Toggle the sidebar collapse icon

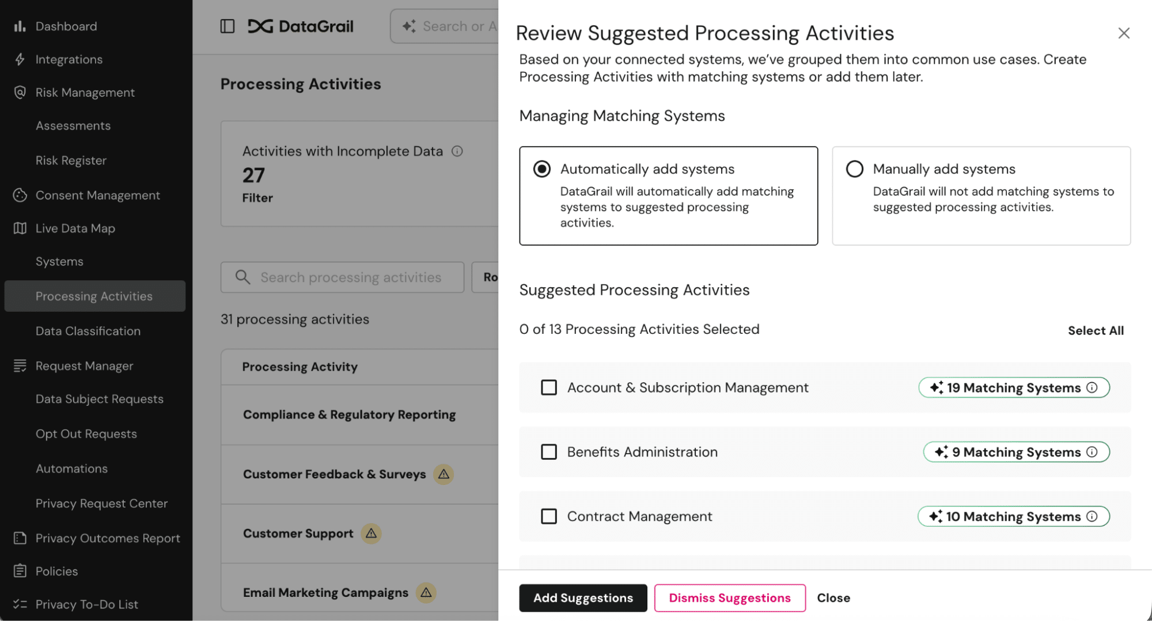coord(228,26)
